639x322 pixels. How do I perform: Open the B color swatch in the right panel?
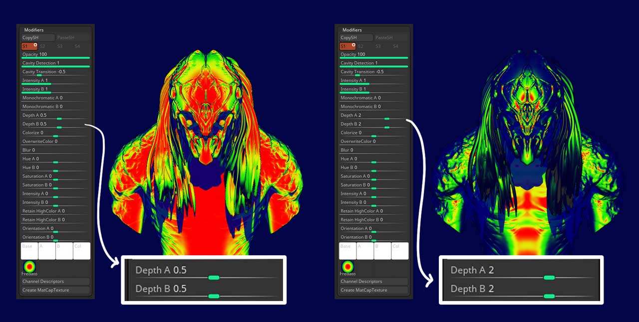382,251
